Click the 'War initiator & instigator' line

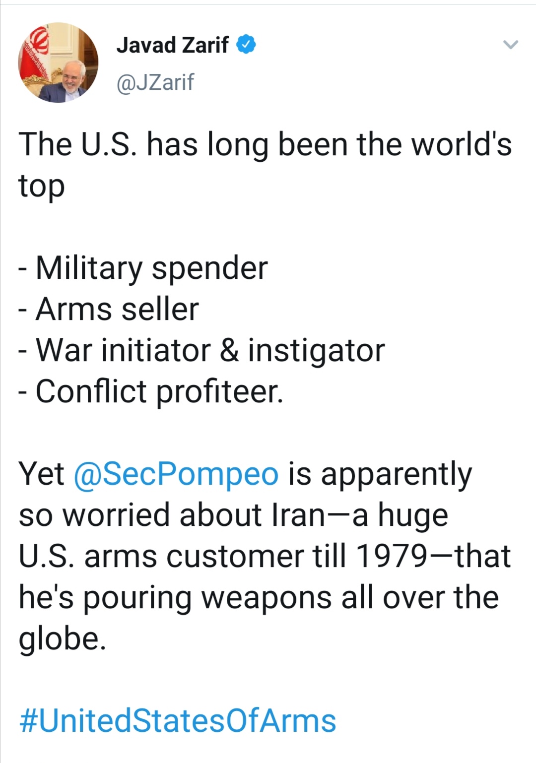tap(201, 350)
